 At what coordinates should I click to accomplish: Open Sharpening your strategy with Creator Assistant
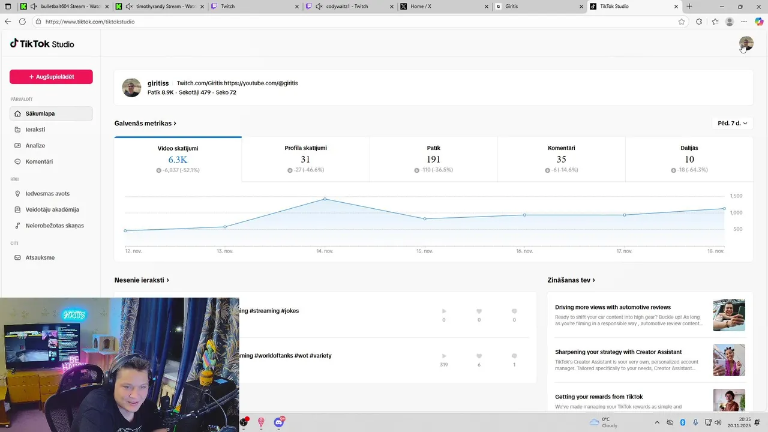tap(618, 352)
